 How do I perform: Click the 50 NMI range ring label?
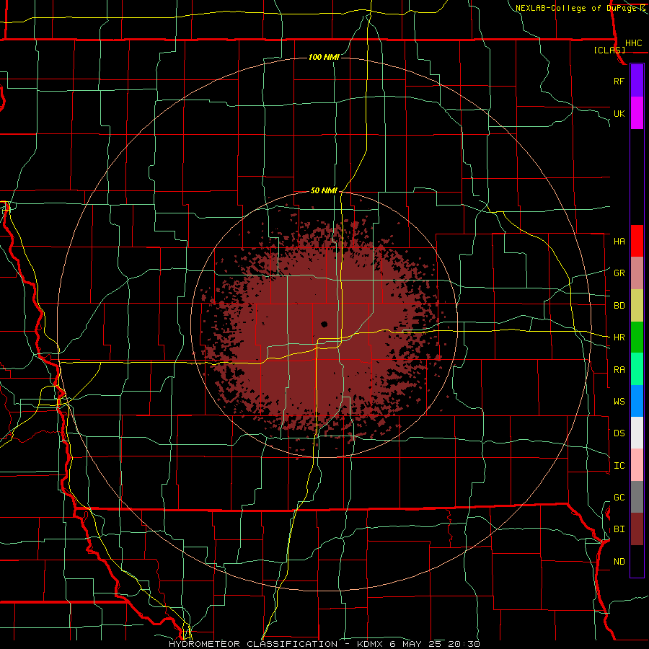click(x=324, y=190)
